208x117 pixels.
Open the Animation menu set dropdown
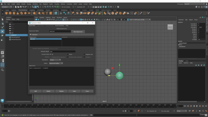6,7
